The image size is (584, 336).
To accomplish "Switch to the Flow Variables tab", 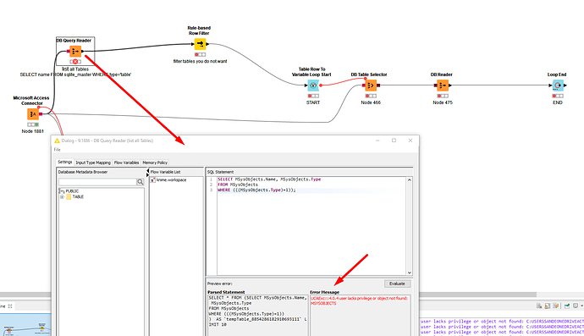I will pyautogui.click(x=126, y=162).
